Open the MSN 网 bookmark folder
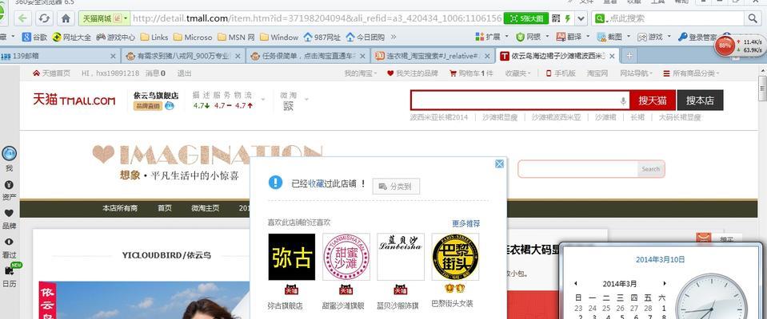The image size is (767, 319). coord(236,37)
